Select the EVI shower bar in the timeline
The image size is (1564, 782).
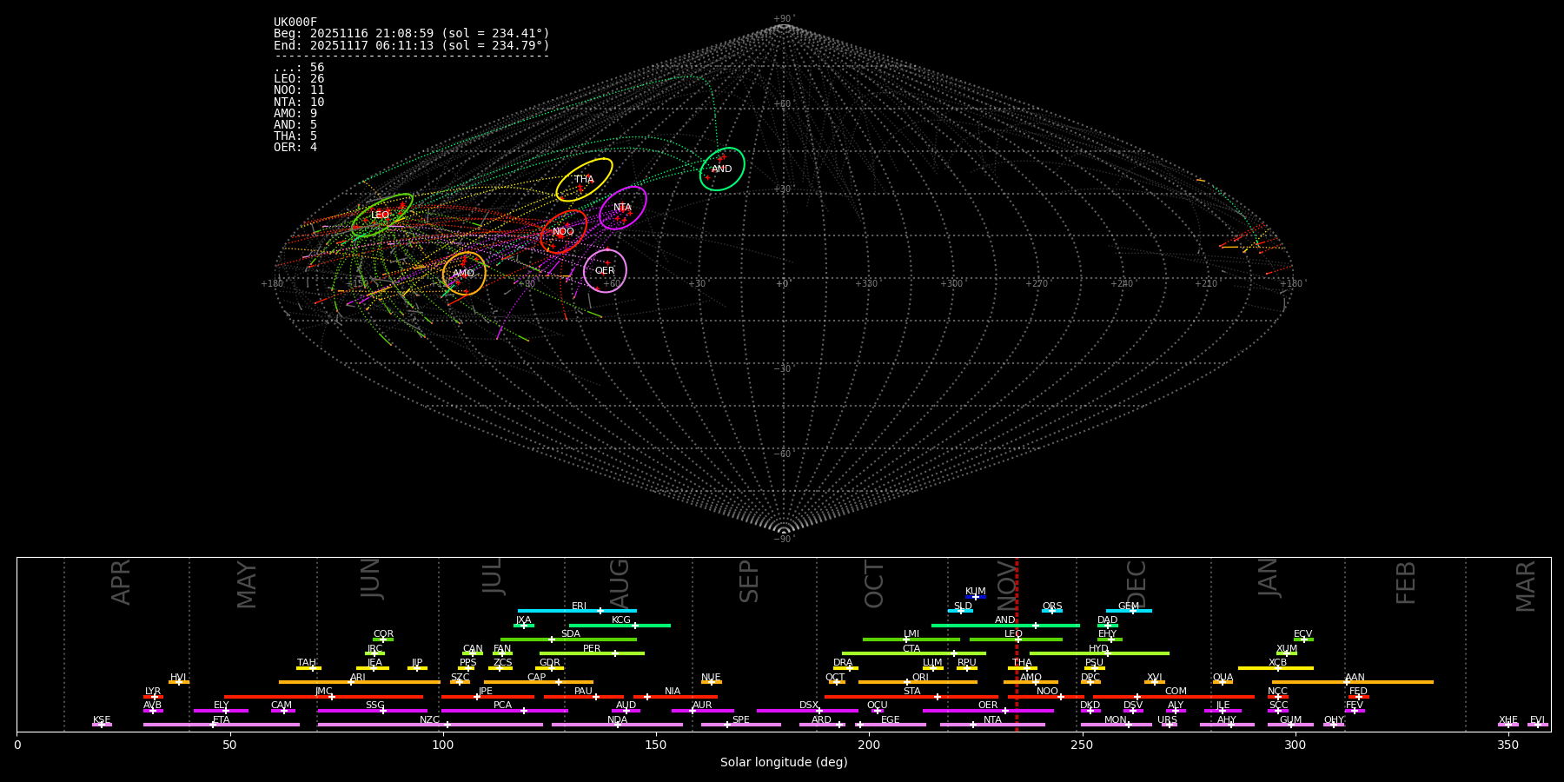point(1538,725)
